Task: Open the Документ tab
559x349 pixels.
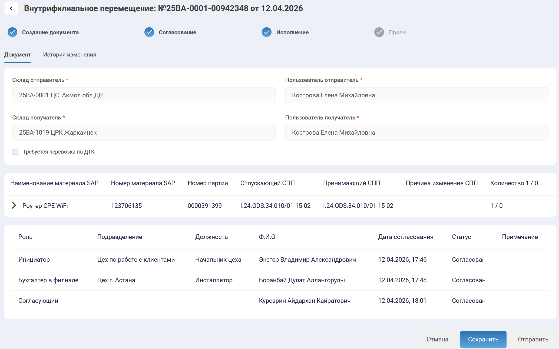Action: point(18,55)
